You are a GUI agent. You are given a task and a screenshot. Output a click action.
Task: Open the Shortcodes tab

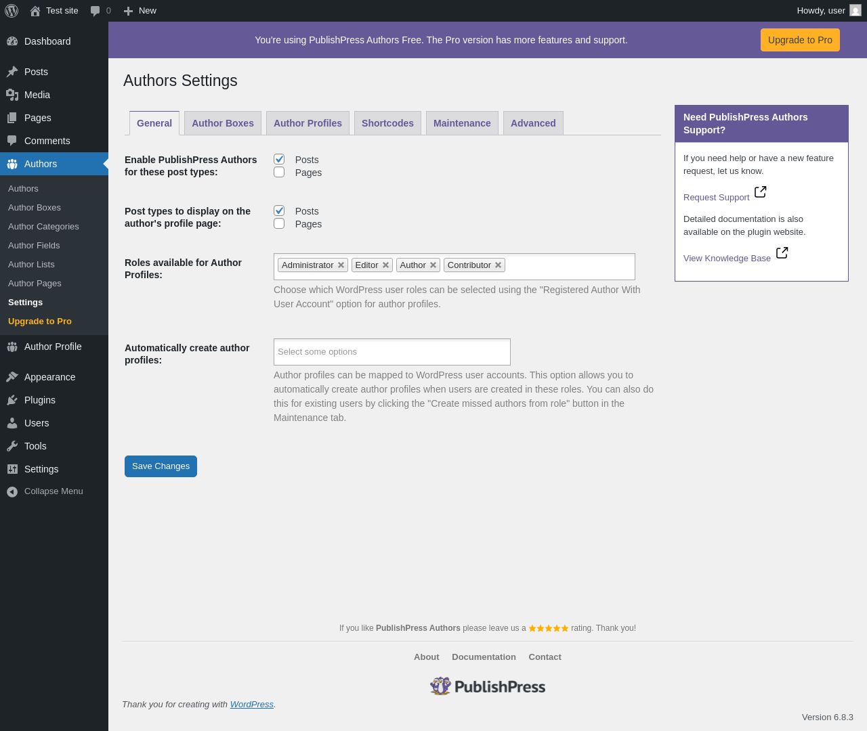[x=387, y=123]
